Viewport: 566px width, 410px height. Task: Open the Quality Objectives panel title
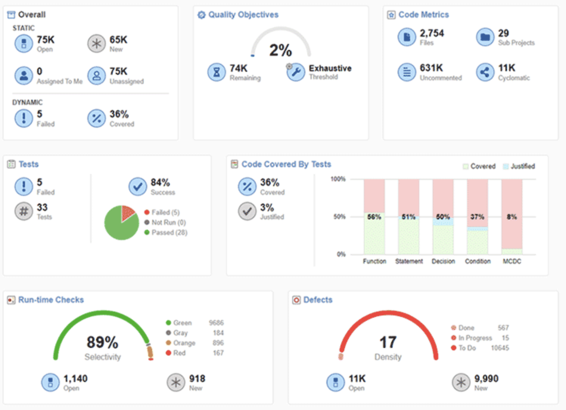pos(243,15)
